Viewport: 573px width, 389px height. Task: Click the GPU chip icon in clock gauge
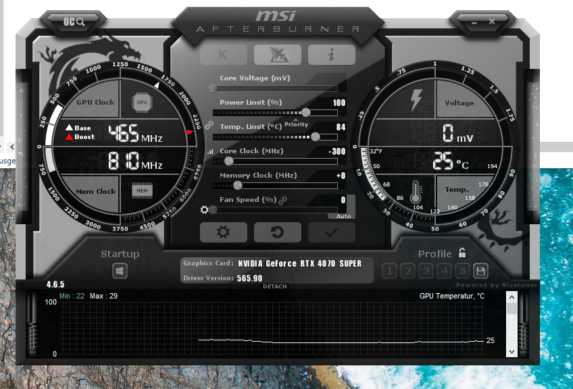click(142, 102)
